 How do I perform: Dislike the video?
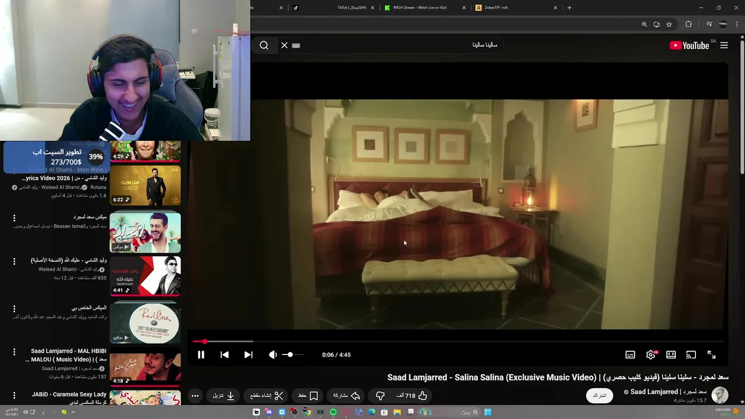tap(380, 396)
